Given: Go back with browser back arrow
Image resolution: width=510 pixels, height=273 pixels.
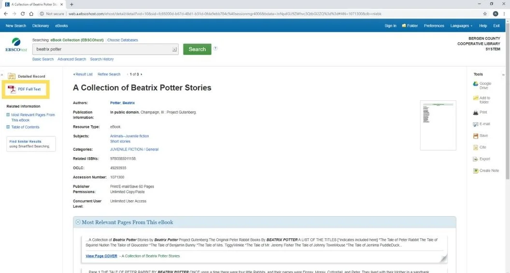Looking at the screenshot, I should [5, 14].
